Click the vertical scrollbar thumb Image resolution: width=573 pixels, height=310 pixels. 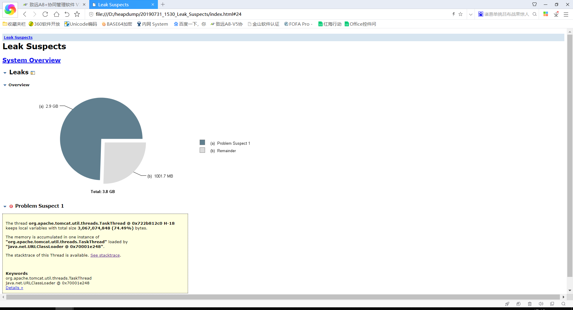click(x=570, y=155)
